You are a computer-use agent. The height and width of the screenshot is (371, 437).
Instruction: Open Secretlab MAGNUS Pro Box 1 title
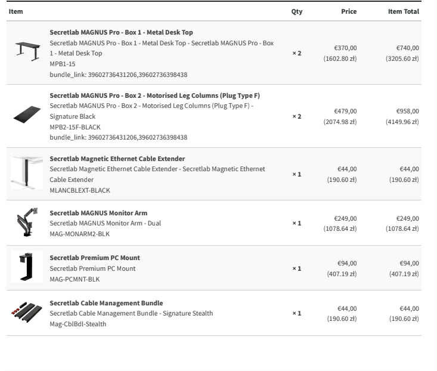pos(121,32)
